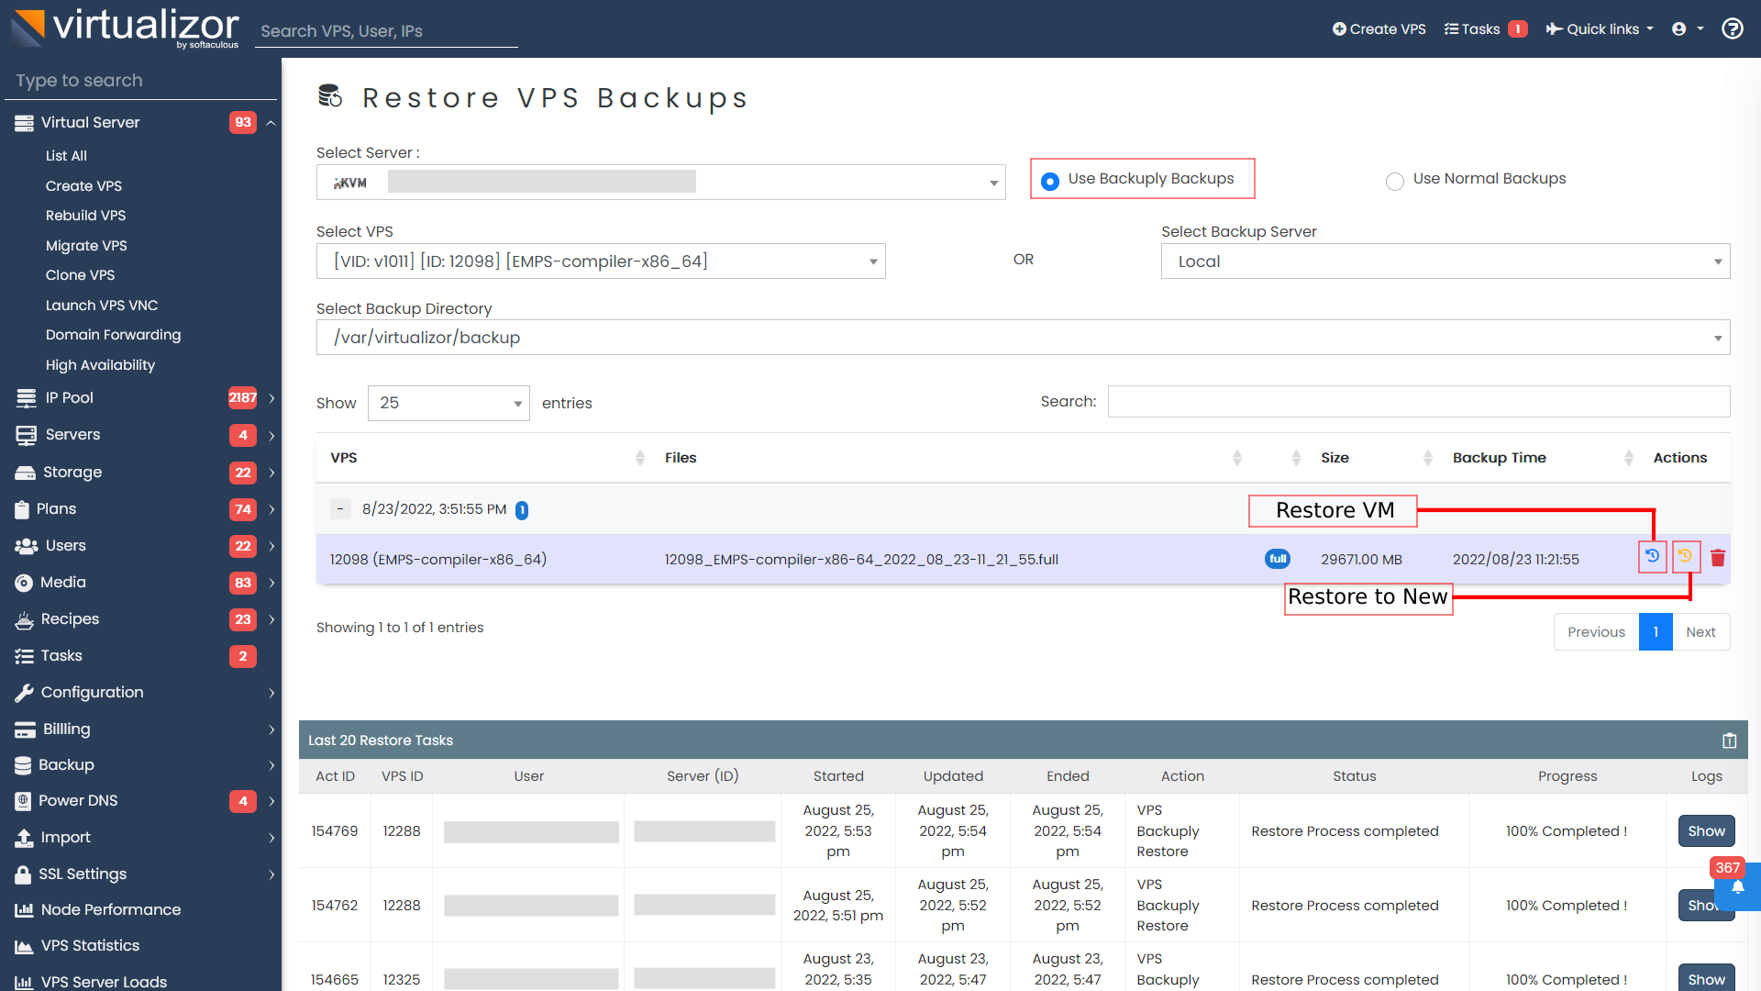Open the user account menu icon
Image resolution: width=1761 pixels, height=991 pixels.
[1679, 28]
